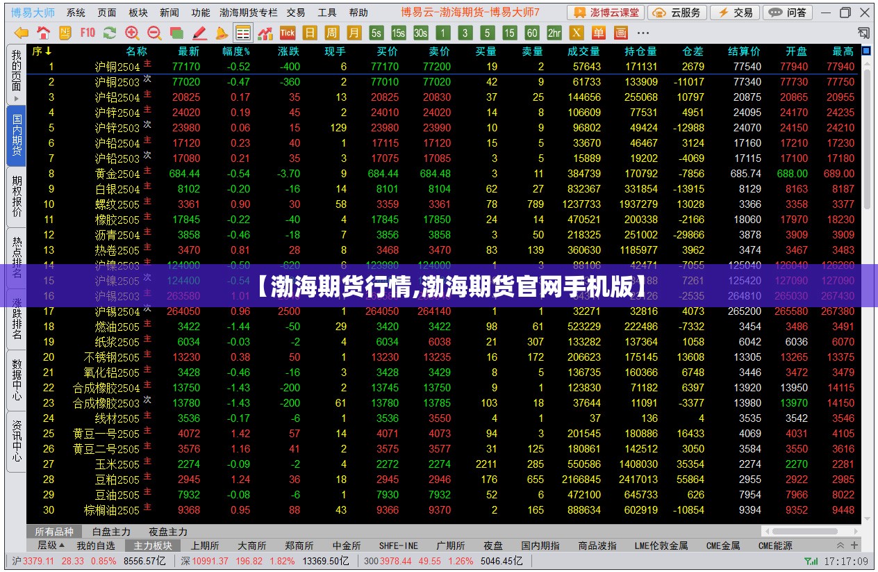
Task: Select the 黄金2504 row
Action: [444, 174]
